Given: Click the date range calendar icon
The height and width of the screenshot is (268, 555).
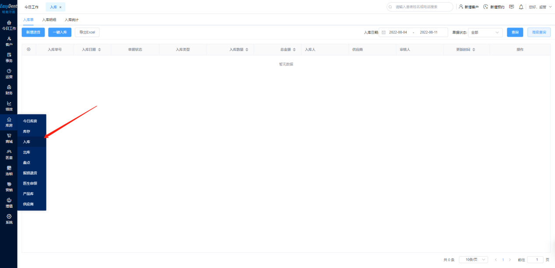Looking at the screenshot, I should pos(384,32).
